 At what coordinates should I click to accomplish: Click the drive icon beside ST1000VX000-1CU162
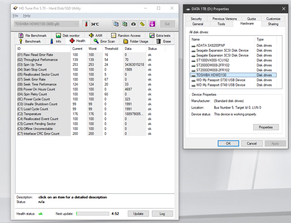[x=193, y=60]
